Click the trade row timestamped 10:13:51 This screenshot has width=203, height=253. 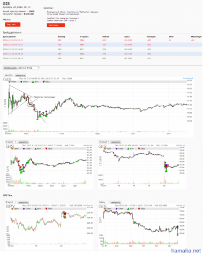(103, 45)
